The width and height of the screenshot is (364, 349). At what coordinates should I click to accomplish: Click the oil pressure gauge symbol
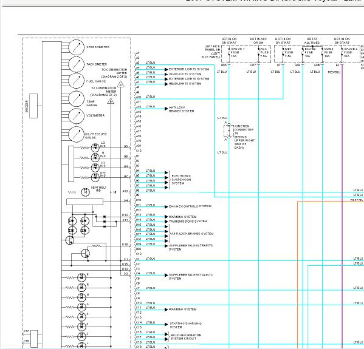click(x=76, y=134)
